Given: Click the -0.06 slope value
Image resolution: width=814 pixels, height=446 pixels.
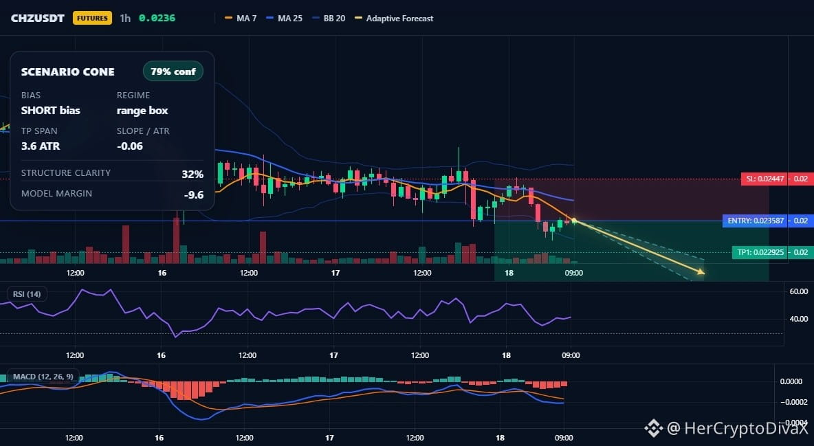Looking at the screenshot, I should [x=130, y=146].
